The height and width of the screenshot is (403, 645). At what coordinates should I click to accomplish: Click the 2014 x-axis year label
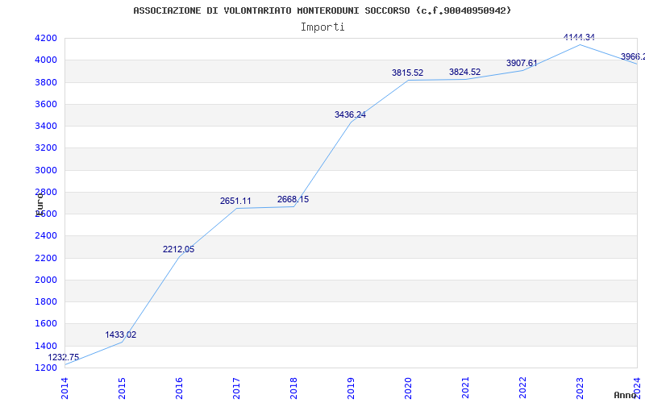pos(65,388)
